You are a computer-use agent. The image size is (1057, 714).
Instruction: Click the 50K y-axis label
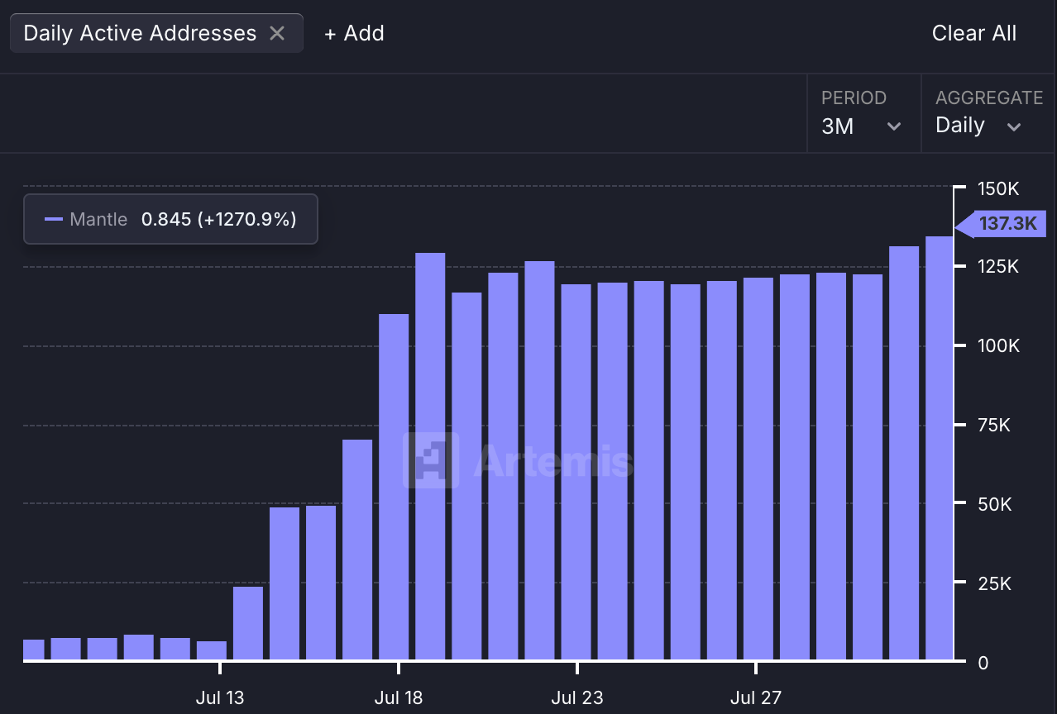995,504
